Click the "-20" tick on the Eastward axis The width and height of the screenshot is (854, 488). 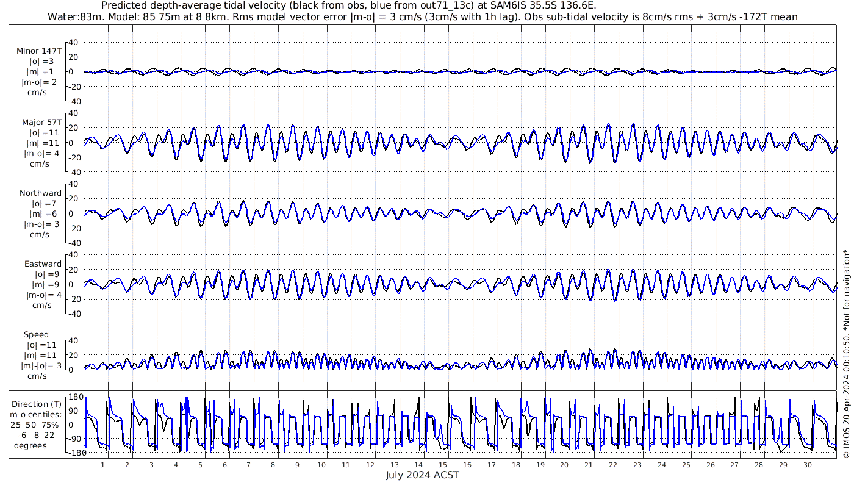point(73,299)
